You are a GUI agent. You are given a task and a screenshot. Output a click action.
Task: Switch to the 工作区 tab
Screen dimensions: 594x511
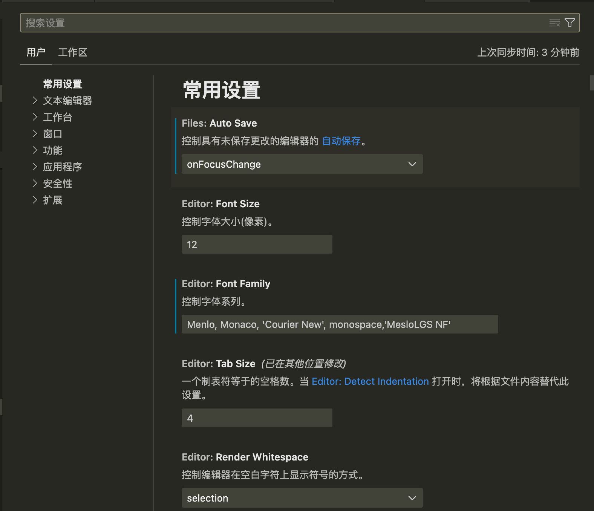[x=72, y=52]
